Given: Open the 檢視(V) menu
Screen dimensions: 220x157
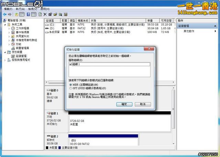Looking at the screenshot, I should (x=33, y=9).
